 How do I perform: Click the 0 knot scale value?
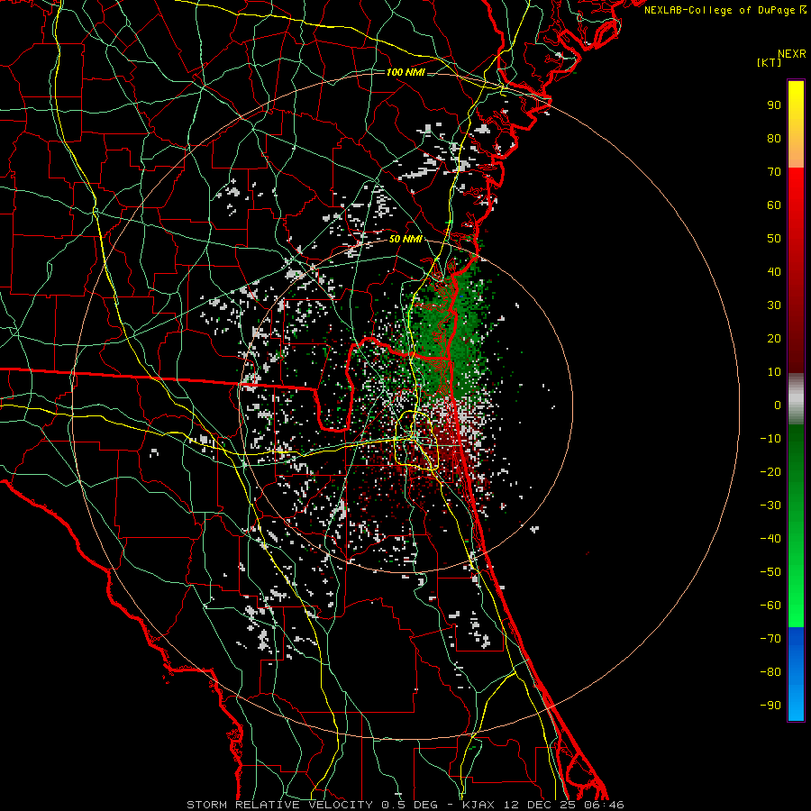(778, 405)
